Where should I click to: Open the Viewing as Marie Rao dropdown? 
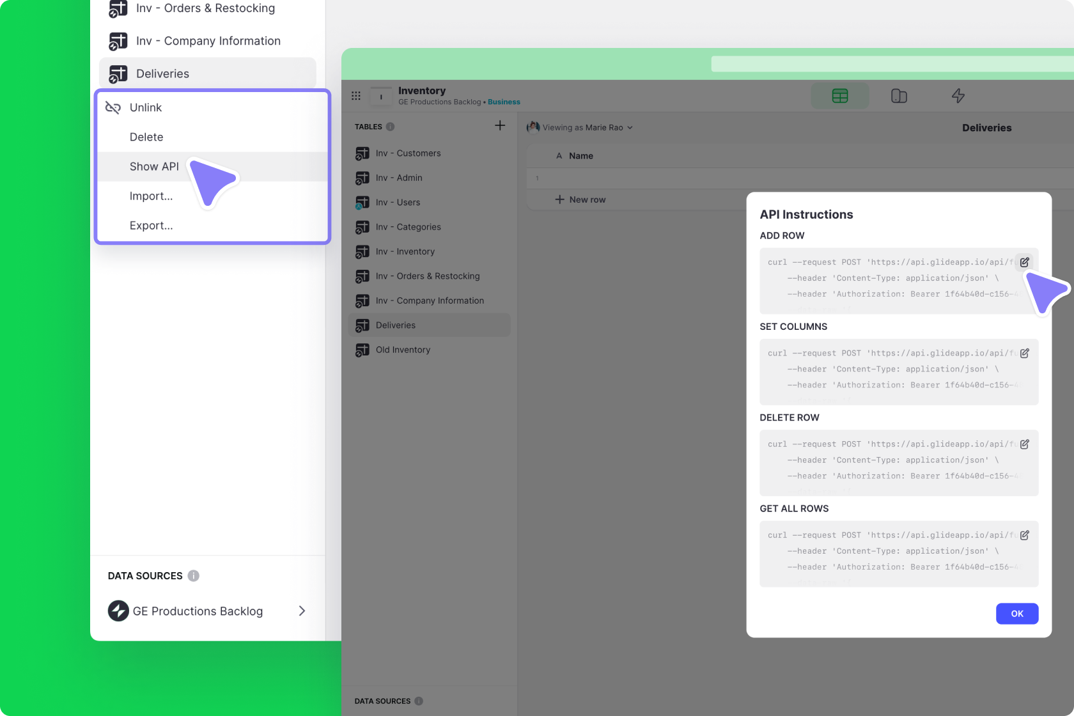tap(580, 127)
